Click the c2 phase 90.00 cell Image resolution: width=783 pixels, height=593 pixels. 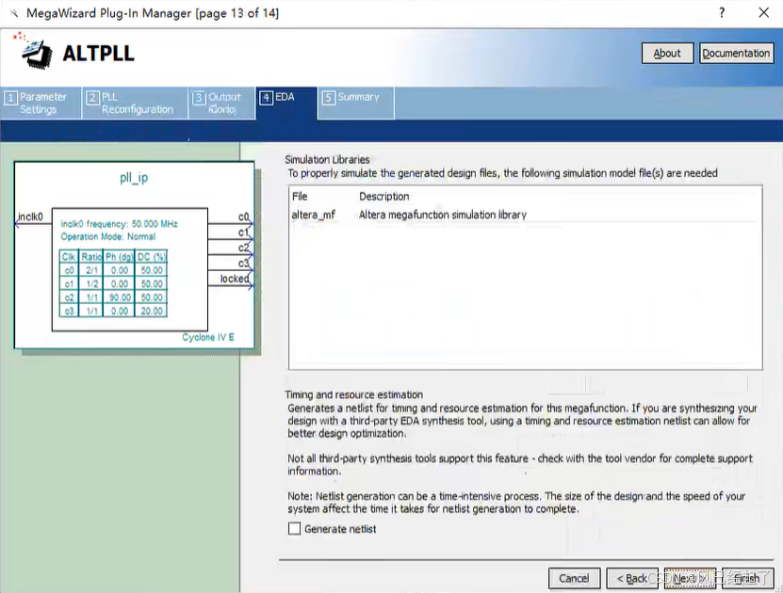click(120, 297)
